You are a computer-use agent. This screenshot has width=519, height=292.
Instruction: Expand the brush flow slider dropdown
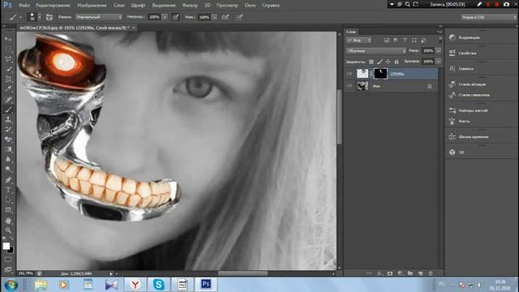coord(214,17)
